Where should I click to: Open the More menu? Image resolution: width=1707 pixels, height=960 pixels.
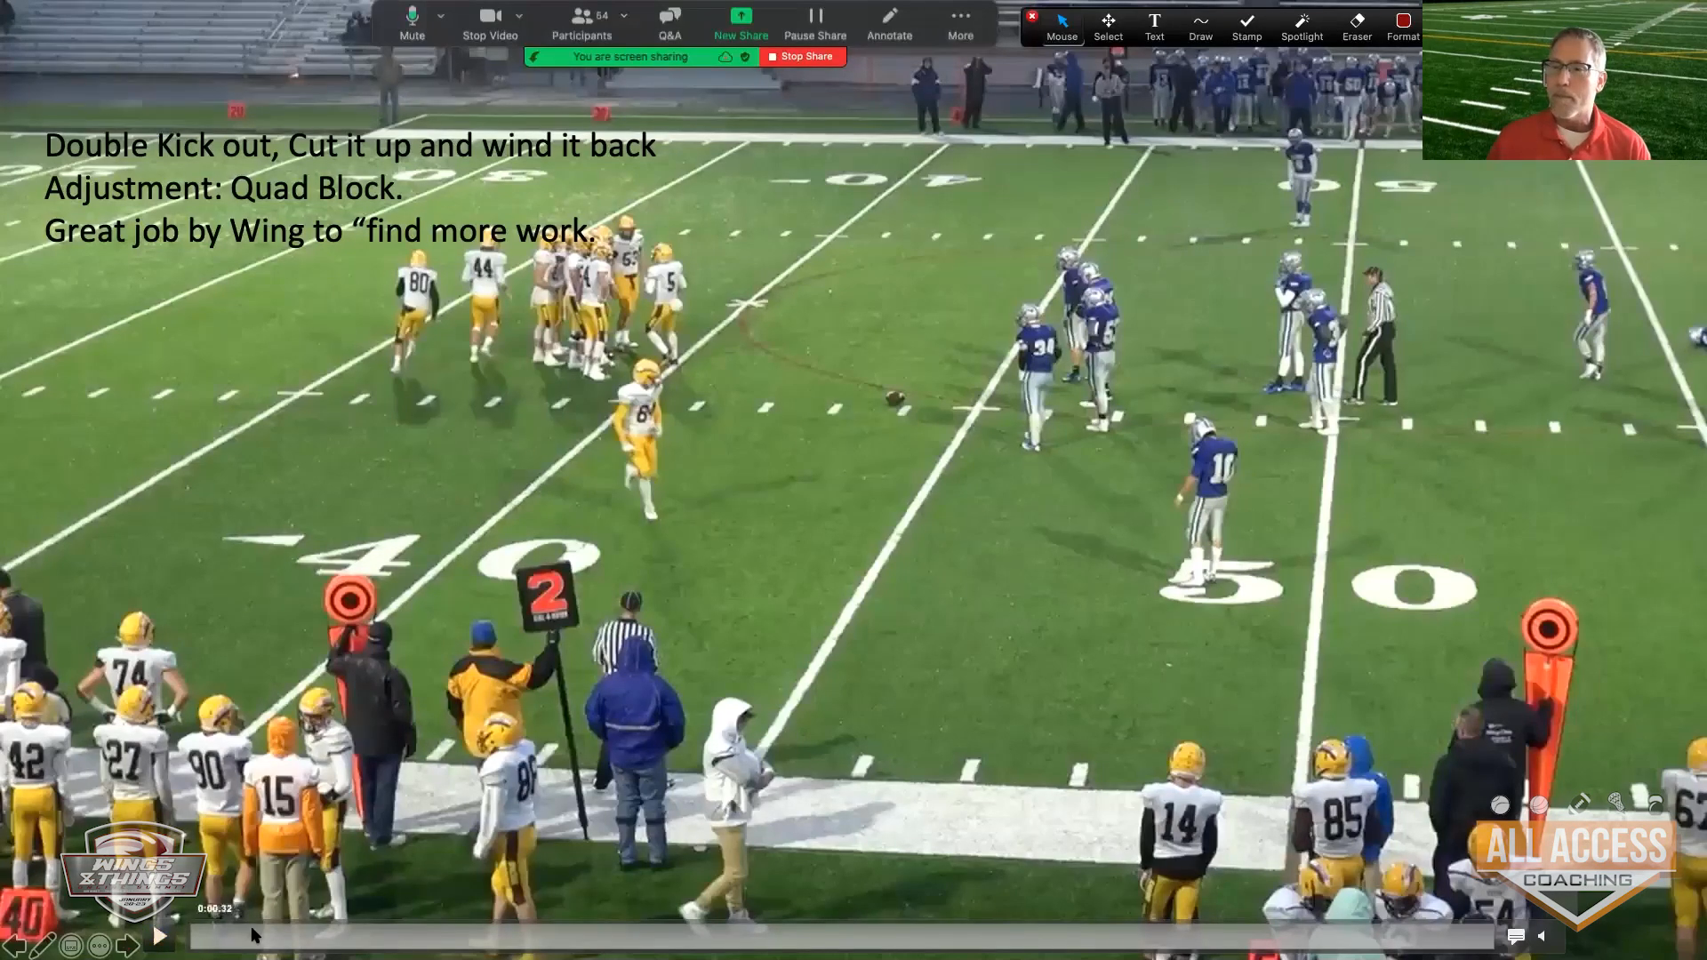[960, 23]
